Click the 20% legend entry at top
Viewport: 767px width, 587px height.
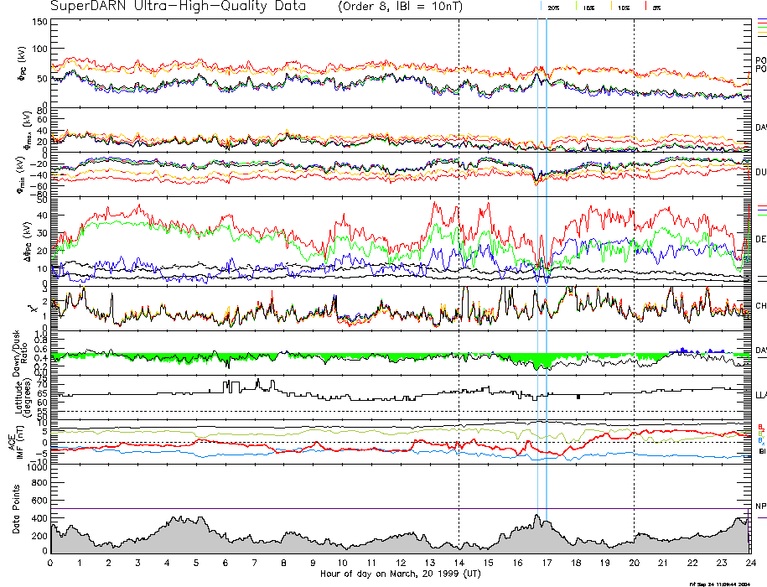[x=553, y=7]
